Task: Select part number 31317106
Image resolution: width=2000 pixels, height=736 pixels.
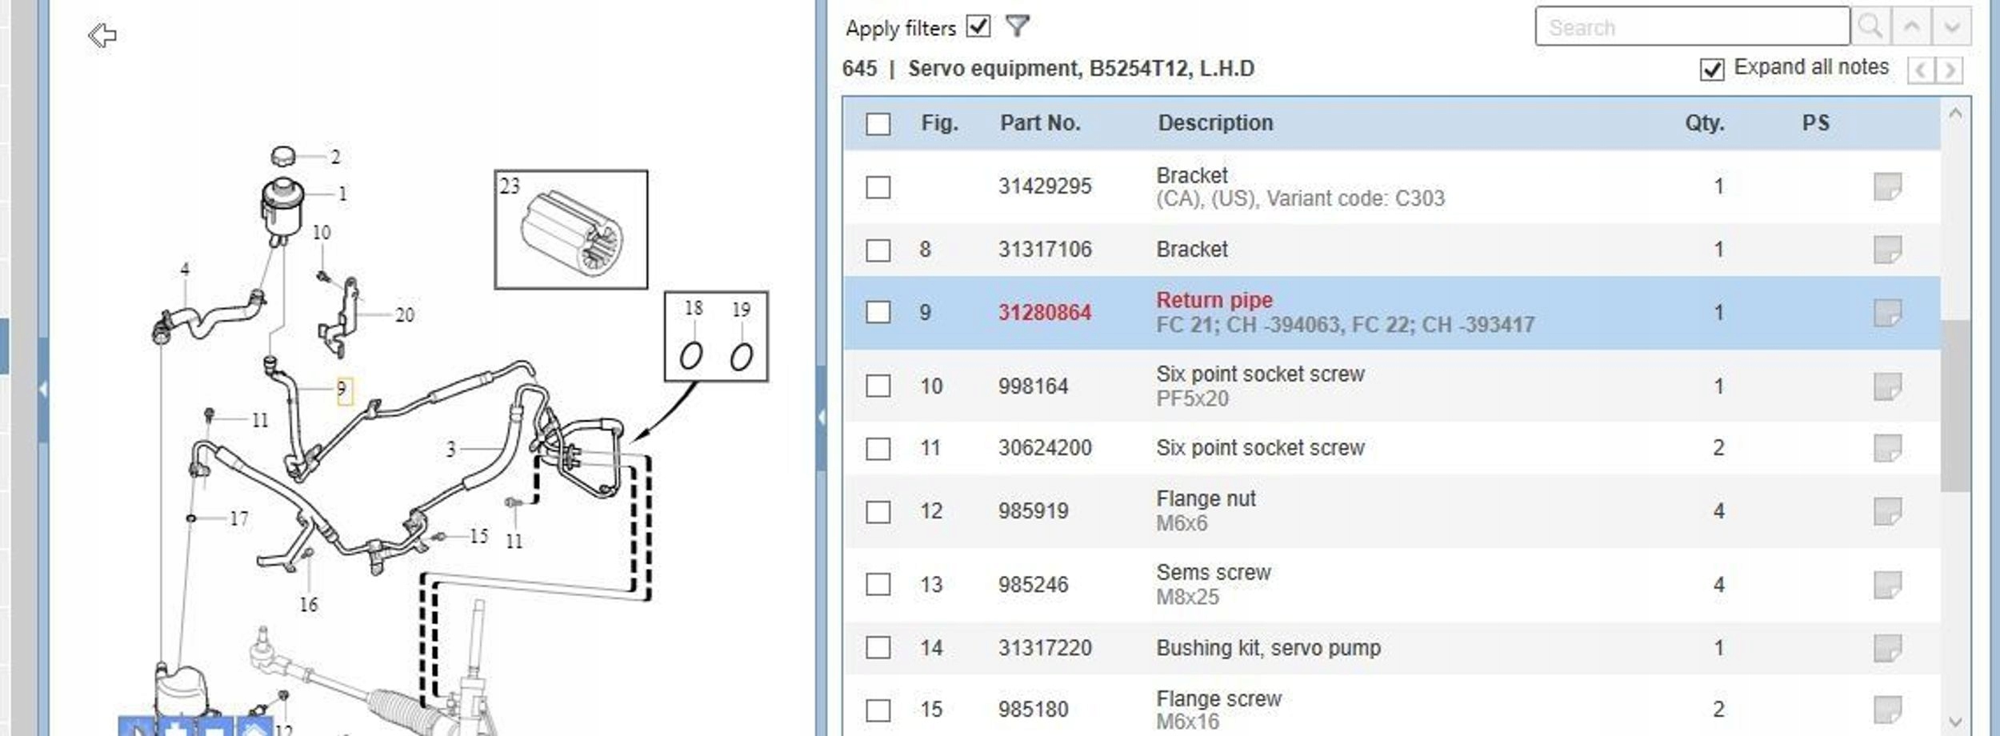Action: click(1044, 250)
